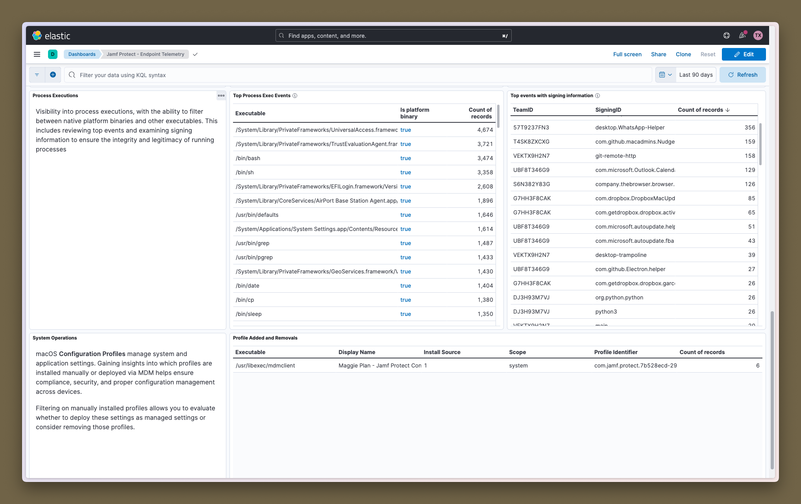
Task: Navigate to Dashboards via the breadcrumb
Action: [81, 54]
